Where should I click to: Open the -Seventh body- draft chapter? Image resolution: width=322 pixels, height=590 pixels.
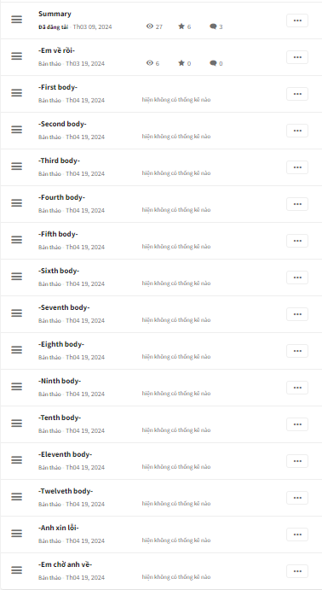coord(64,307)
